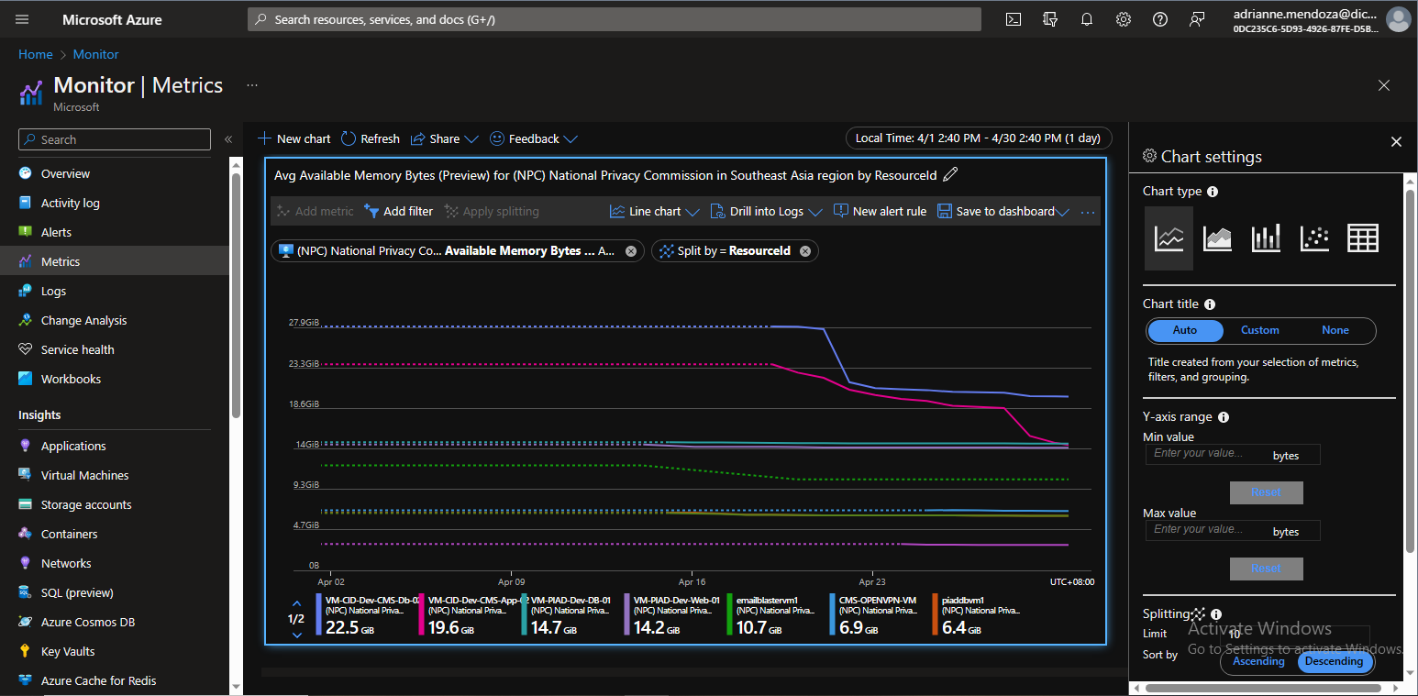
Task: Select VM-CID-Dev-CMS-Db legend color swatch
Action: [318, 615]
